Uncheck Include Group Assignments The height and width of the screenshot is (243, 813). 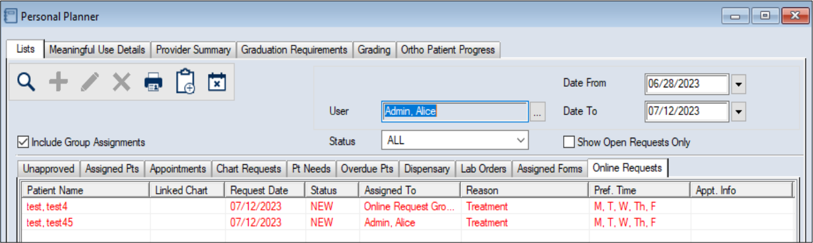23,142
